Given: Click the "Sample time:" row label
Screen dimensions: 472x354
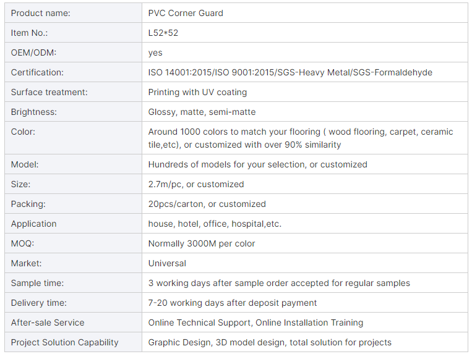Looking at the screenshot, I should point(37,283).
